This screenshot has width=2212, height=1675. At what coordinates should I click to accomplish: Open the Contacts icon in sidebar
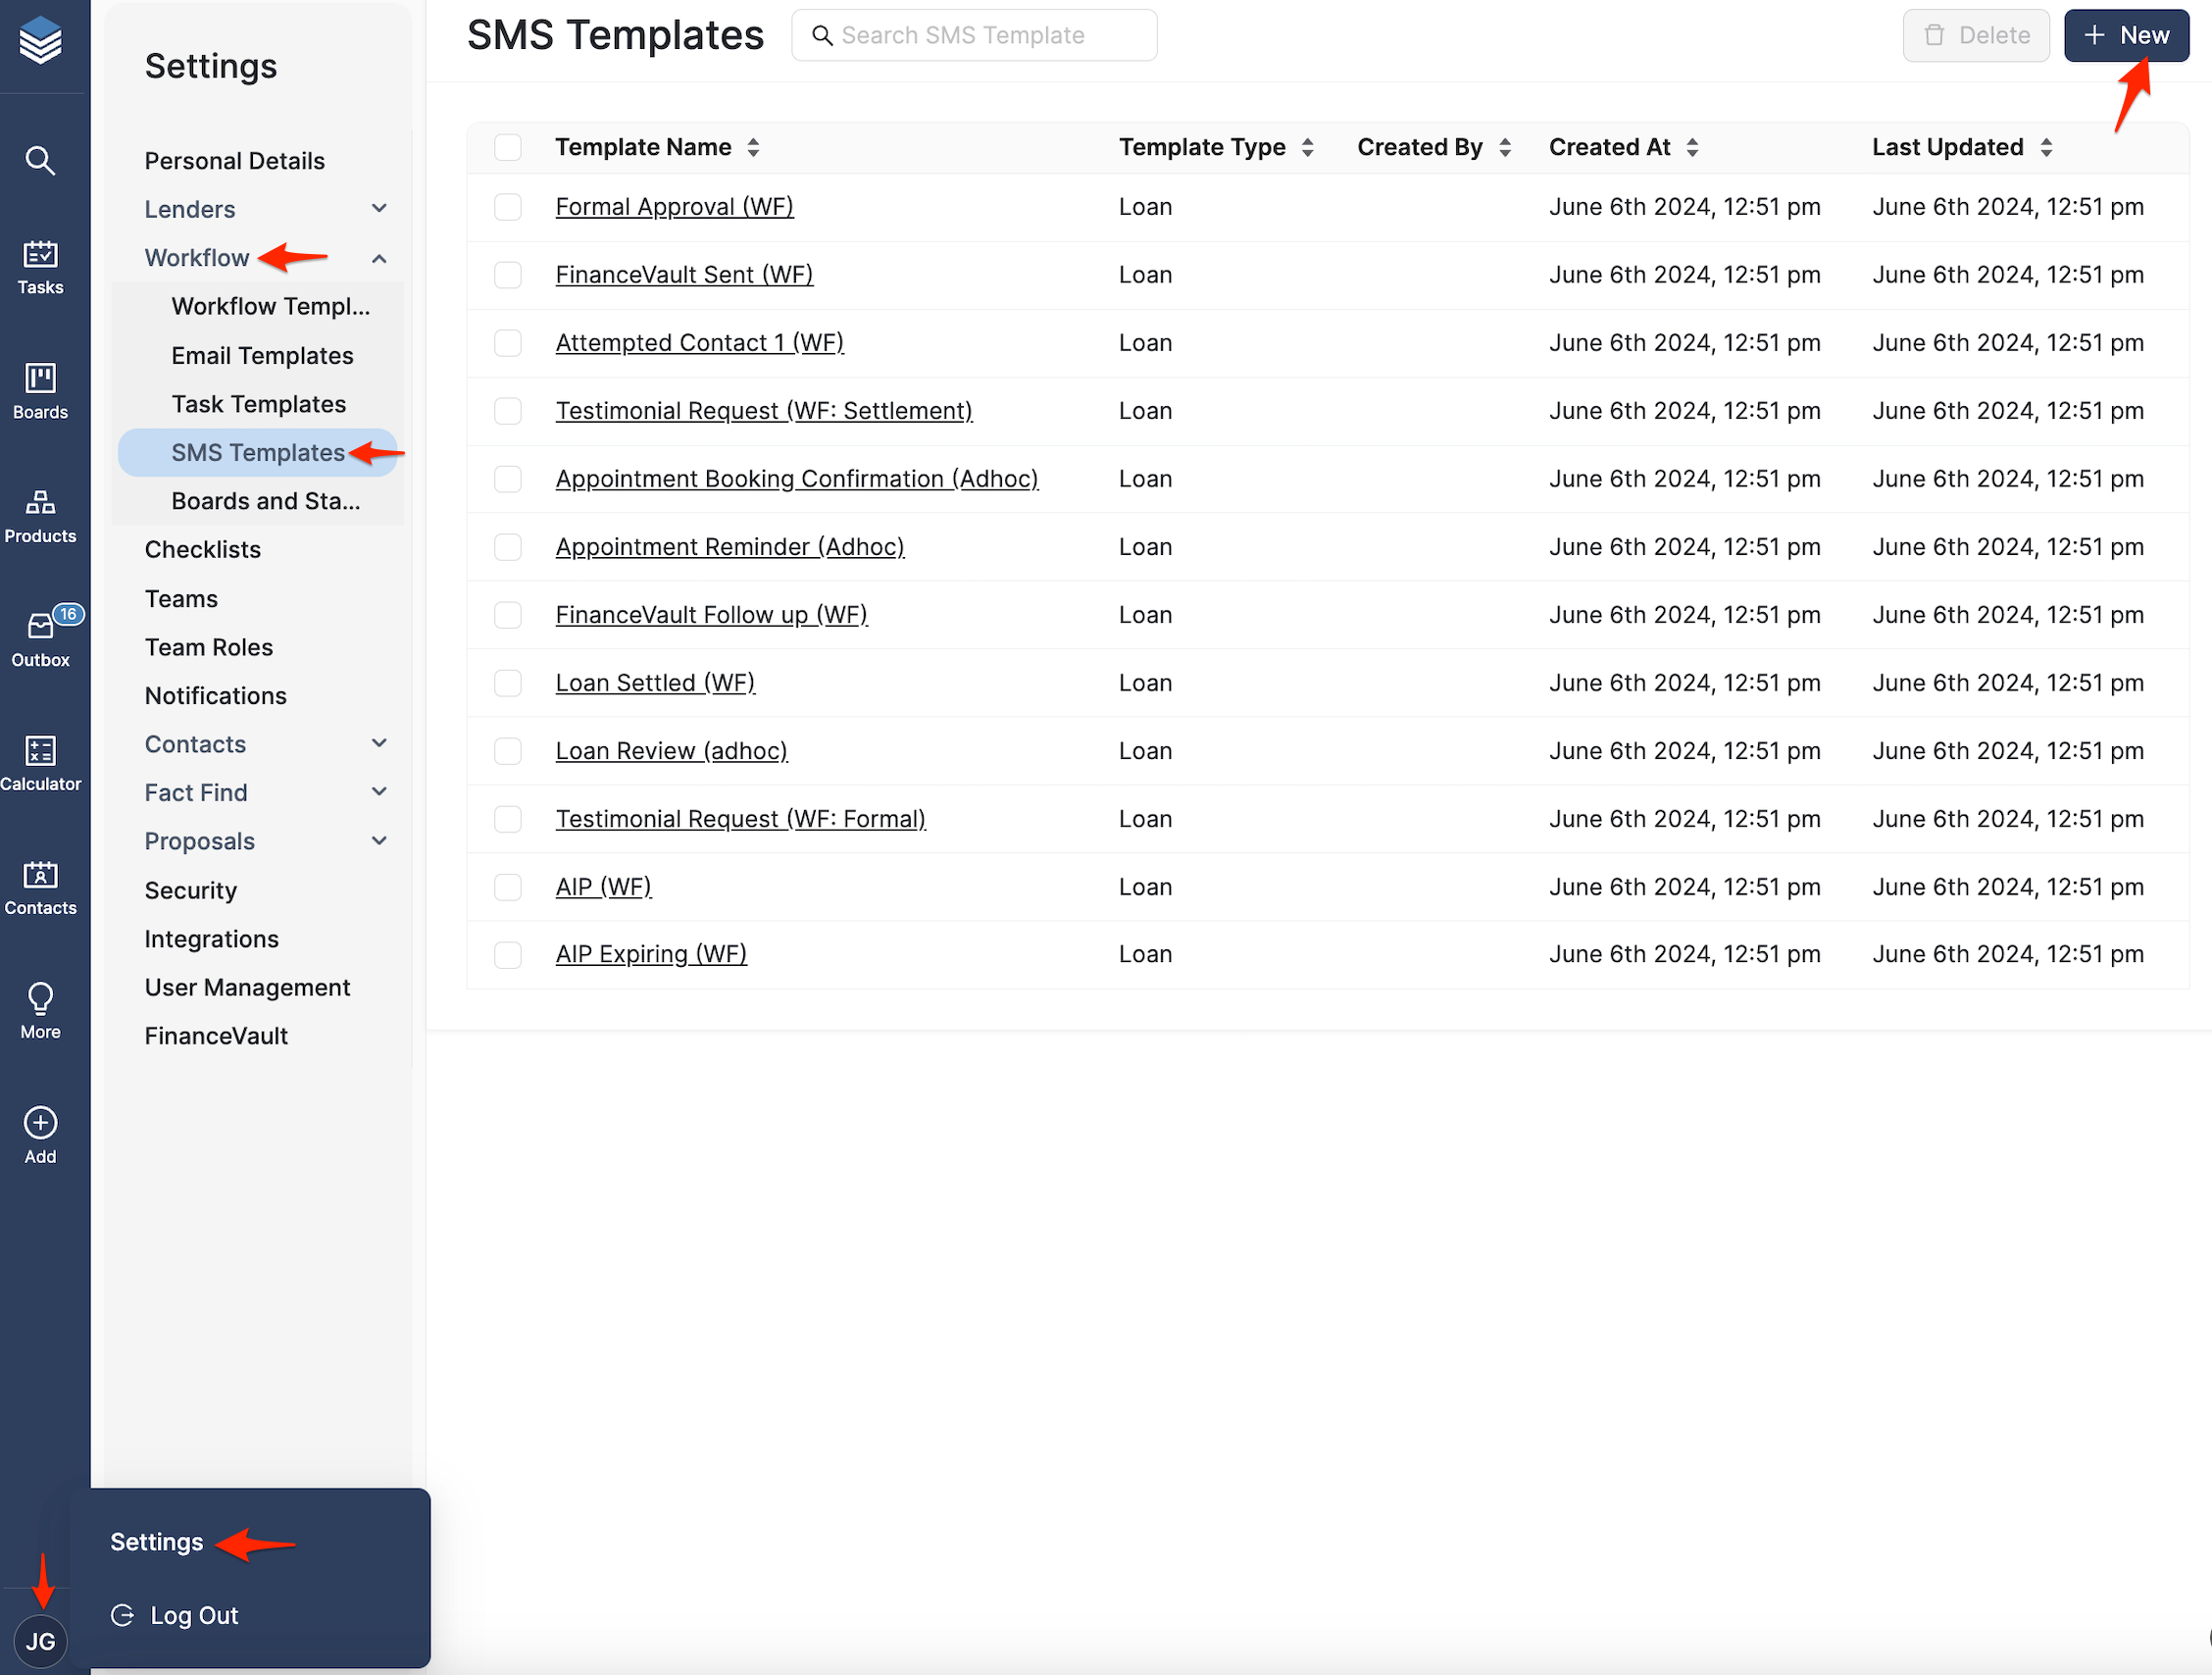click(40, 882)
